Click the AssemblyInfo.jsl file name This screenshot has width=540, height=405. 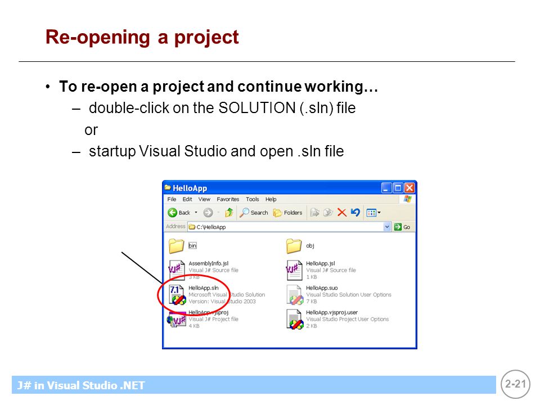pos(208,263)
